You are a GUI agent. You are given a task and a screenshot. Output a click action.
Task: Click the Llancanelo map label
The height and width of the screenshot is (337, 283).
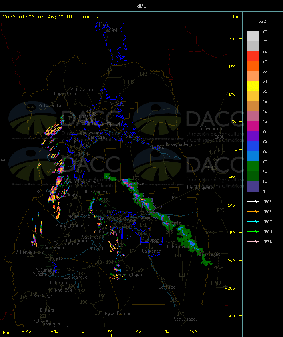pyautogui.click(x=75, y=277)
